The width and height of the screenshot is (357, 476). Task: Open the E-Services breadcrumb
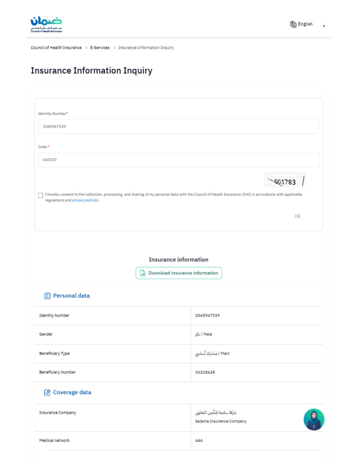click(x=100, y=48)
